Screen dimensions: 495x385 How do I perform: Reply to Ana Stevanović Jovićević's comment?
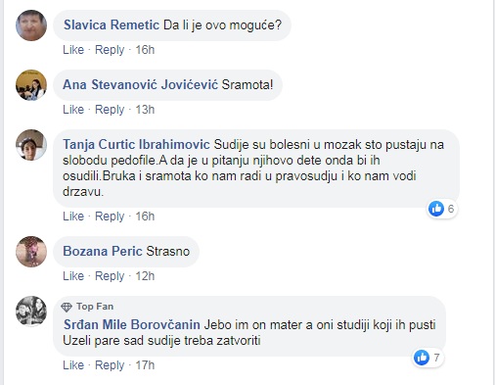110,110
